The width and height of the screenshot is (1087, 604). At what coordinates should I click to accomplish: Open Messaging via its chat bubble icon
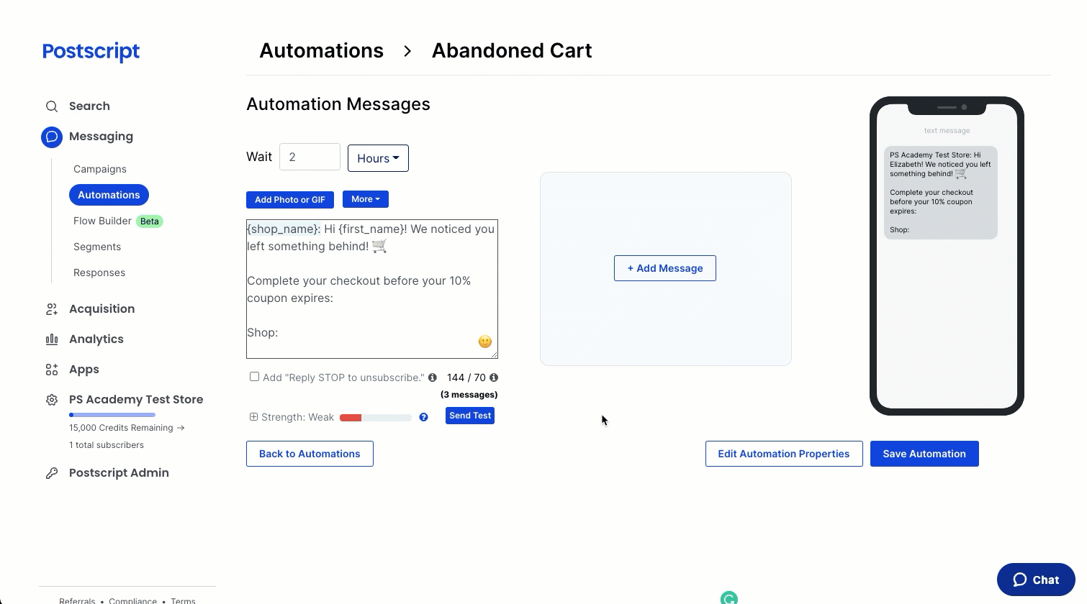52,137
